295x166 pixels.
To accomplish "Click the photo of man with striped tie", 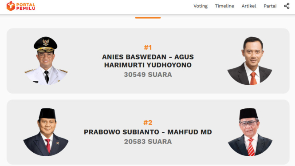I will (250, 132).
